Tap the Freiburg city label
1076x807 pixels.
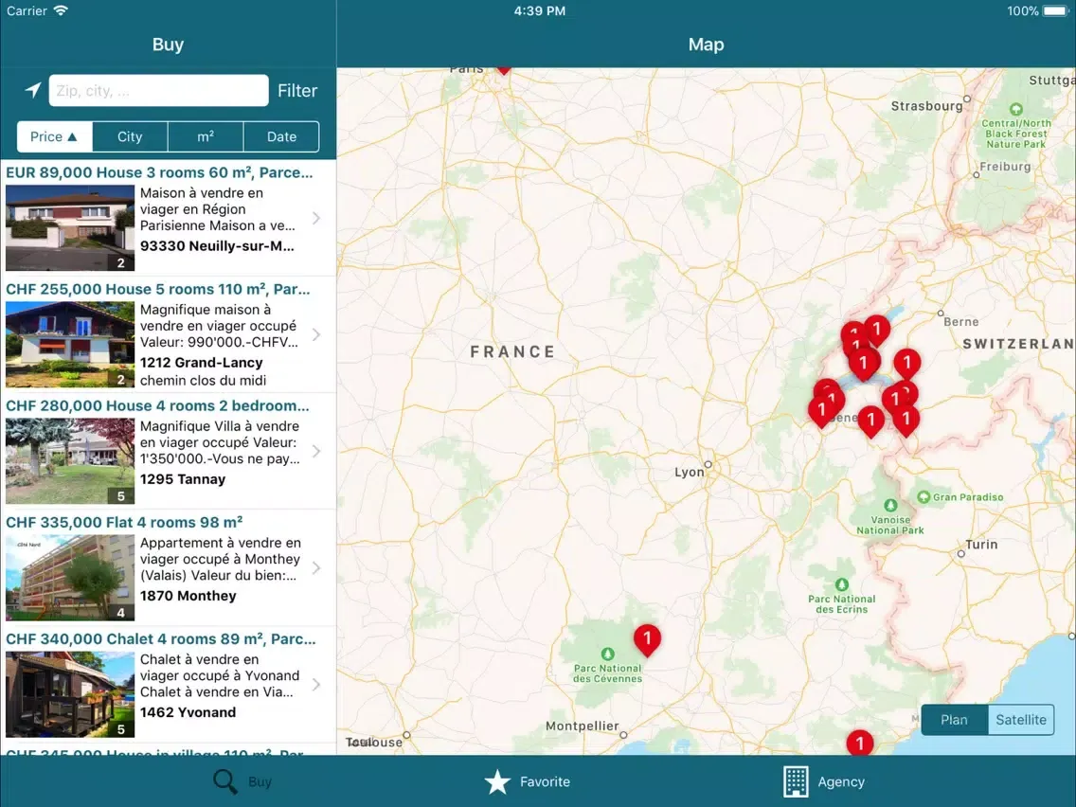click(x=1005, y=166)
